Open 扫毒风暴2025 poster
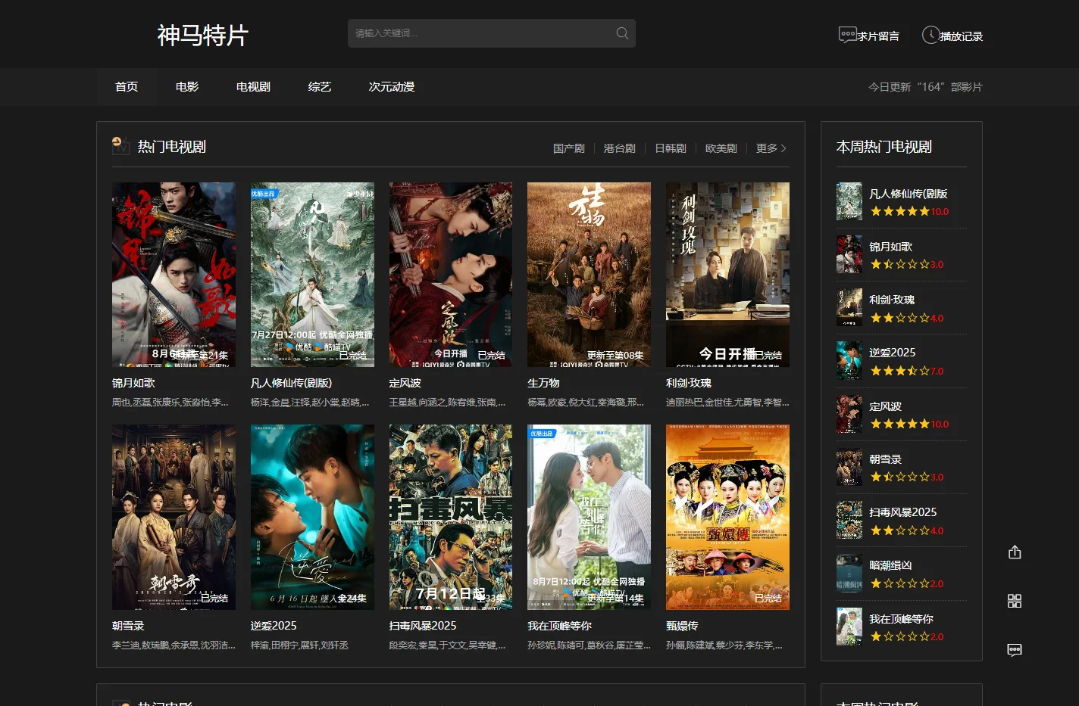This screenshot has width=1079, height=706. point(451,517)
